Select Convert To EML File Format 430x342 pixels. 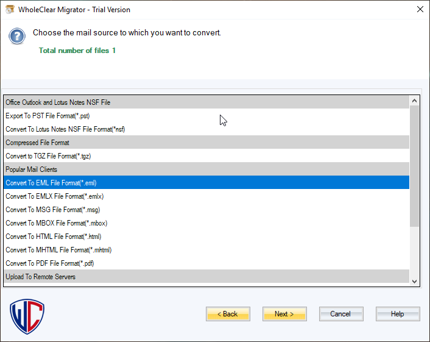[x=51, y=183]
